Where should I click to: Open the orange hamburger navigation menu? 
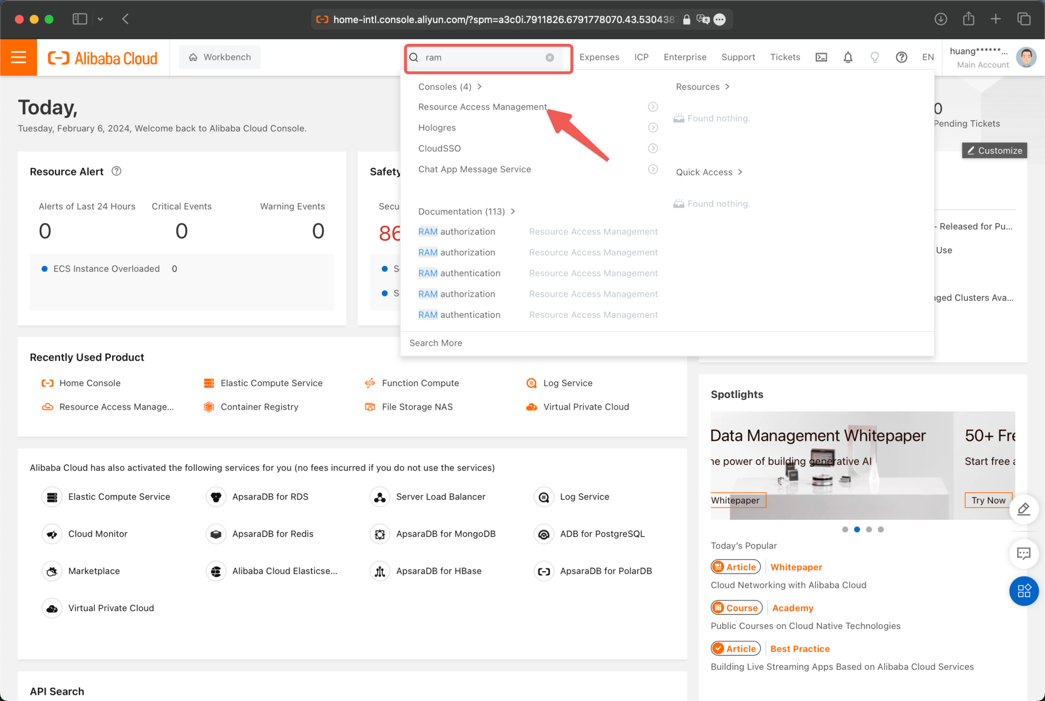pyautogui.click(x=18, y=57)
